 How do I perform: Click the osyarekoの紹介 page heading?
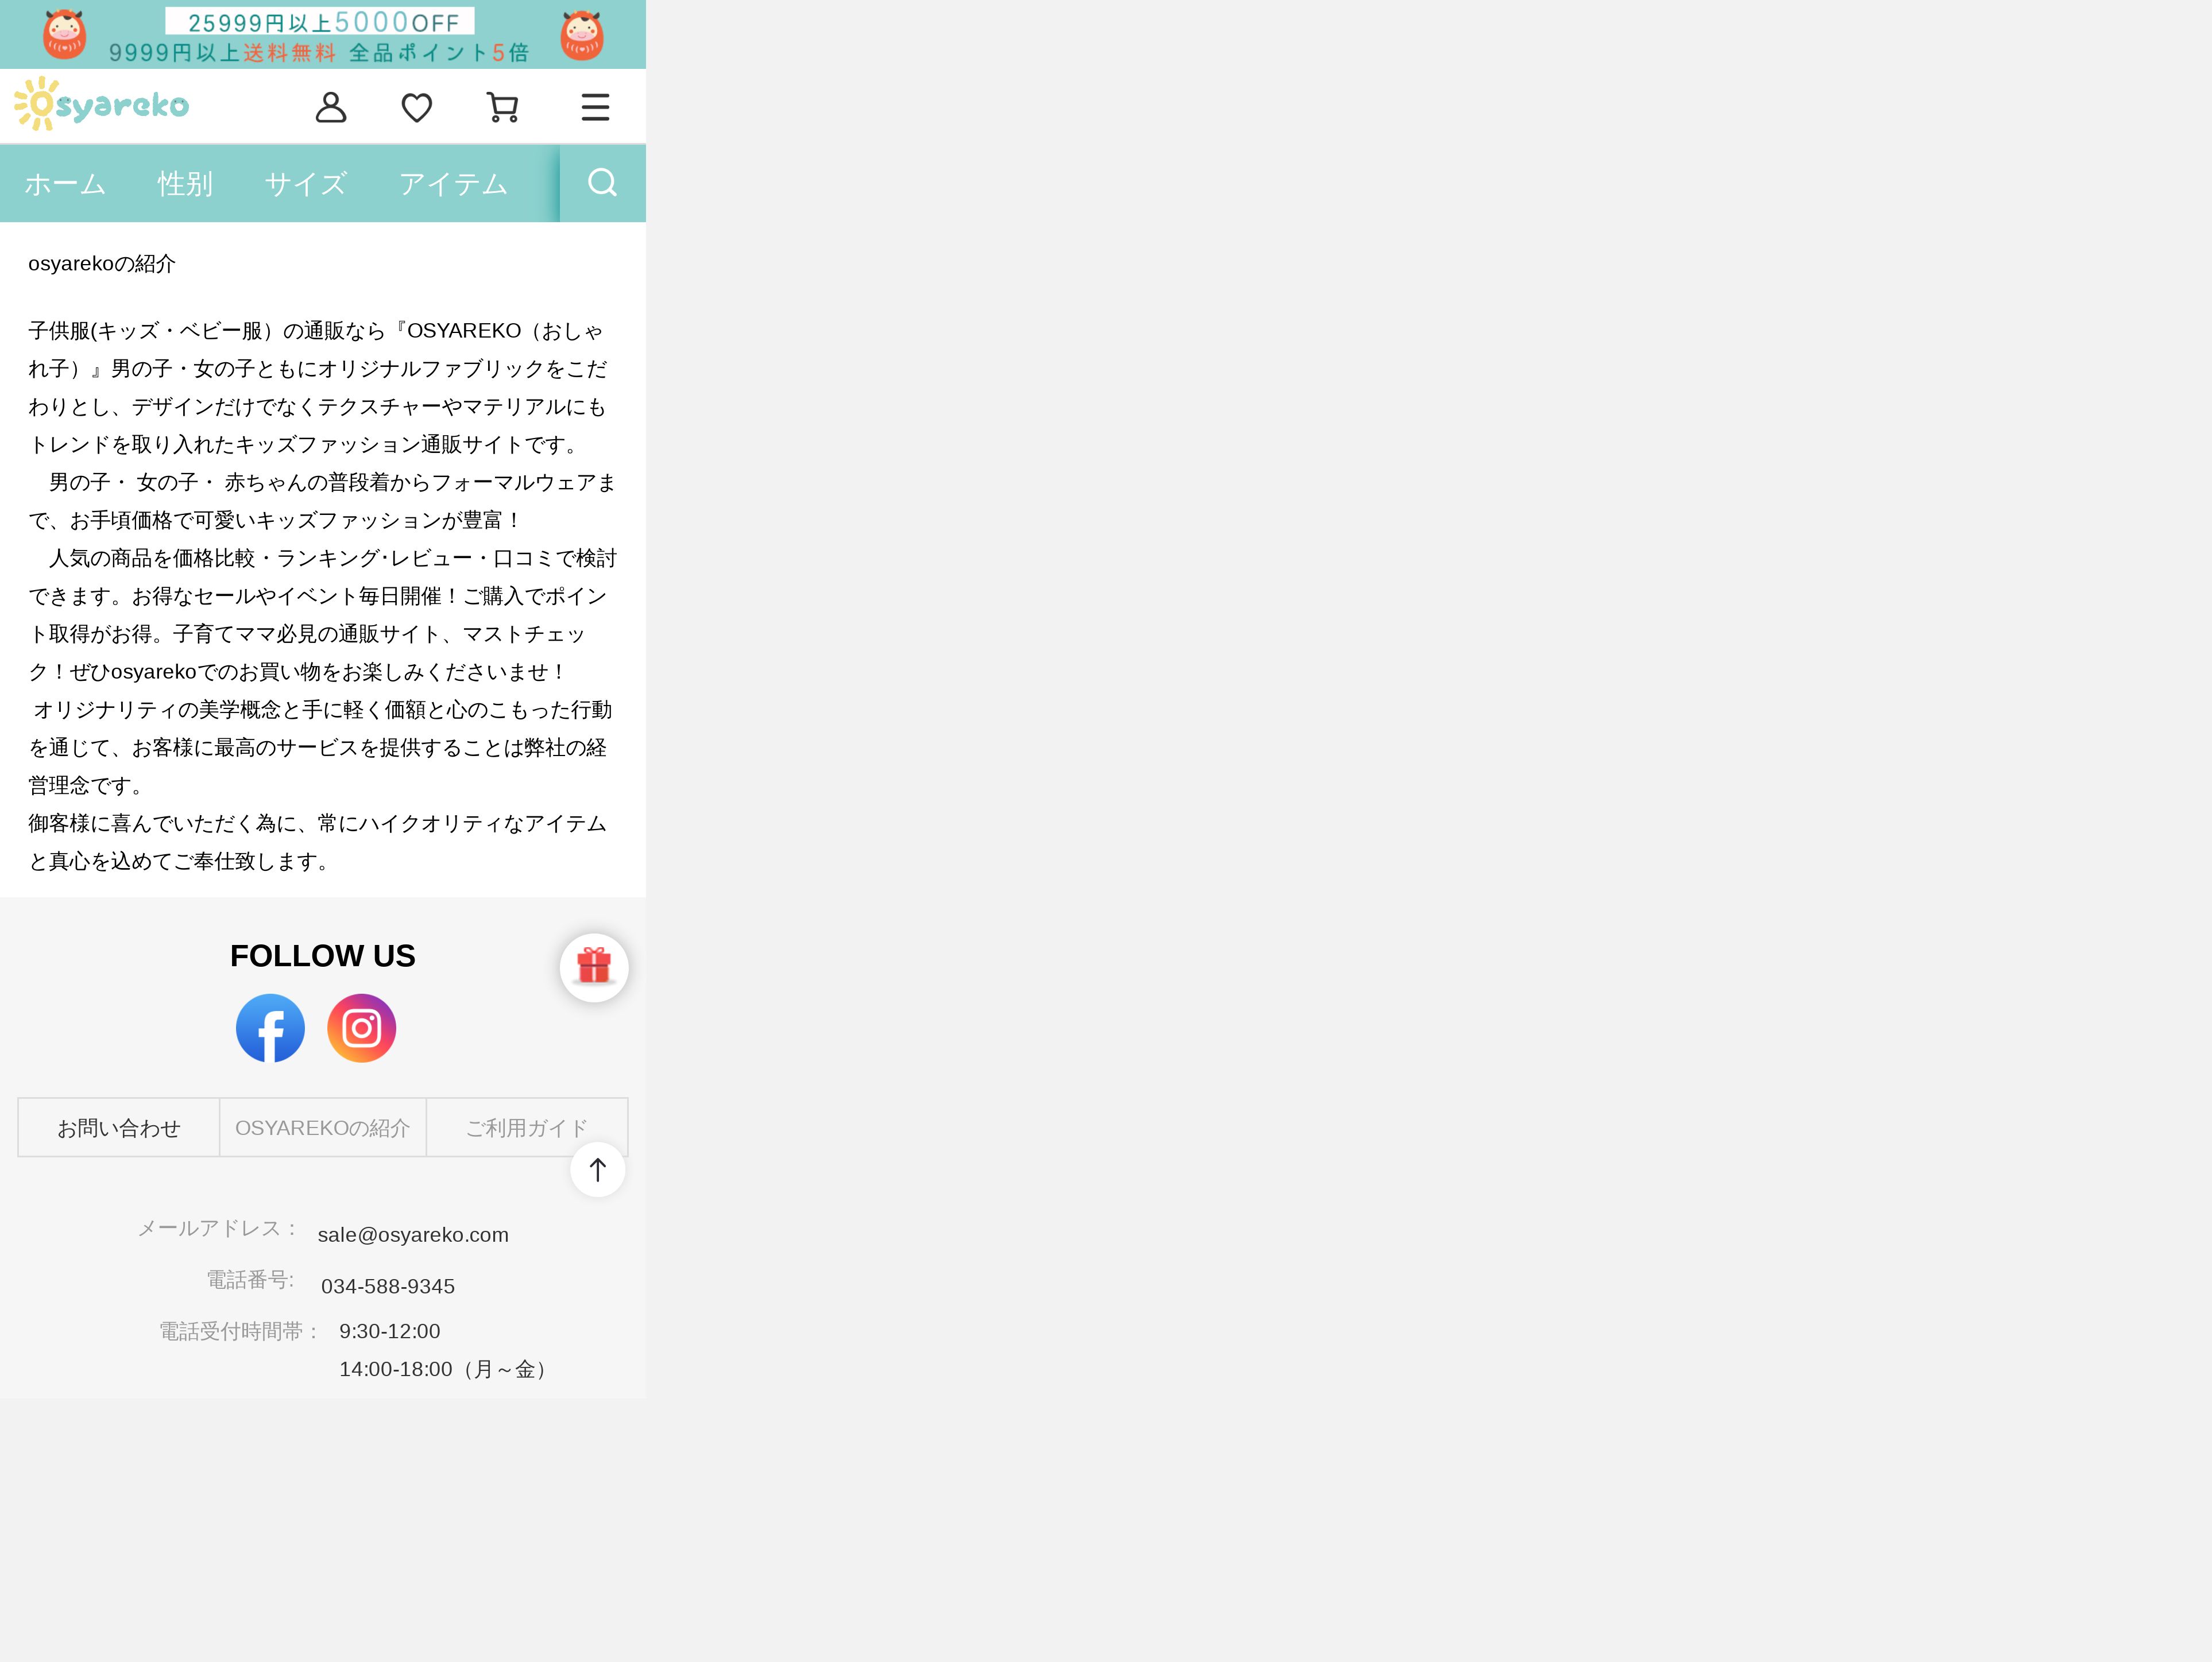point(102,264)
